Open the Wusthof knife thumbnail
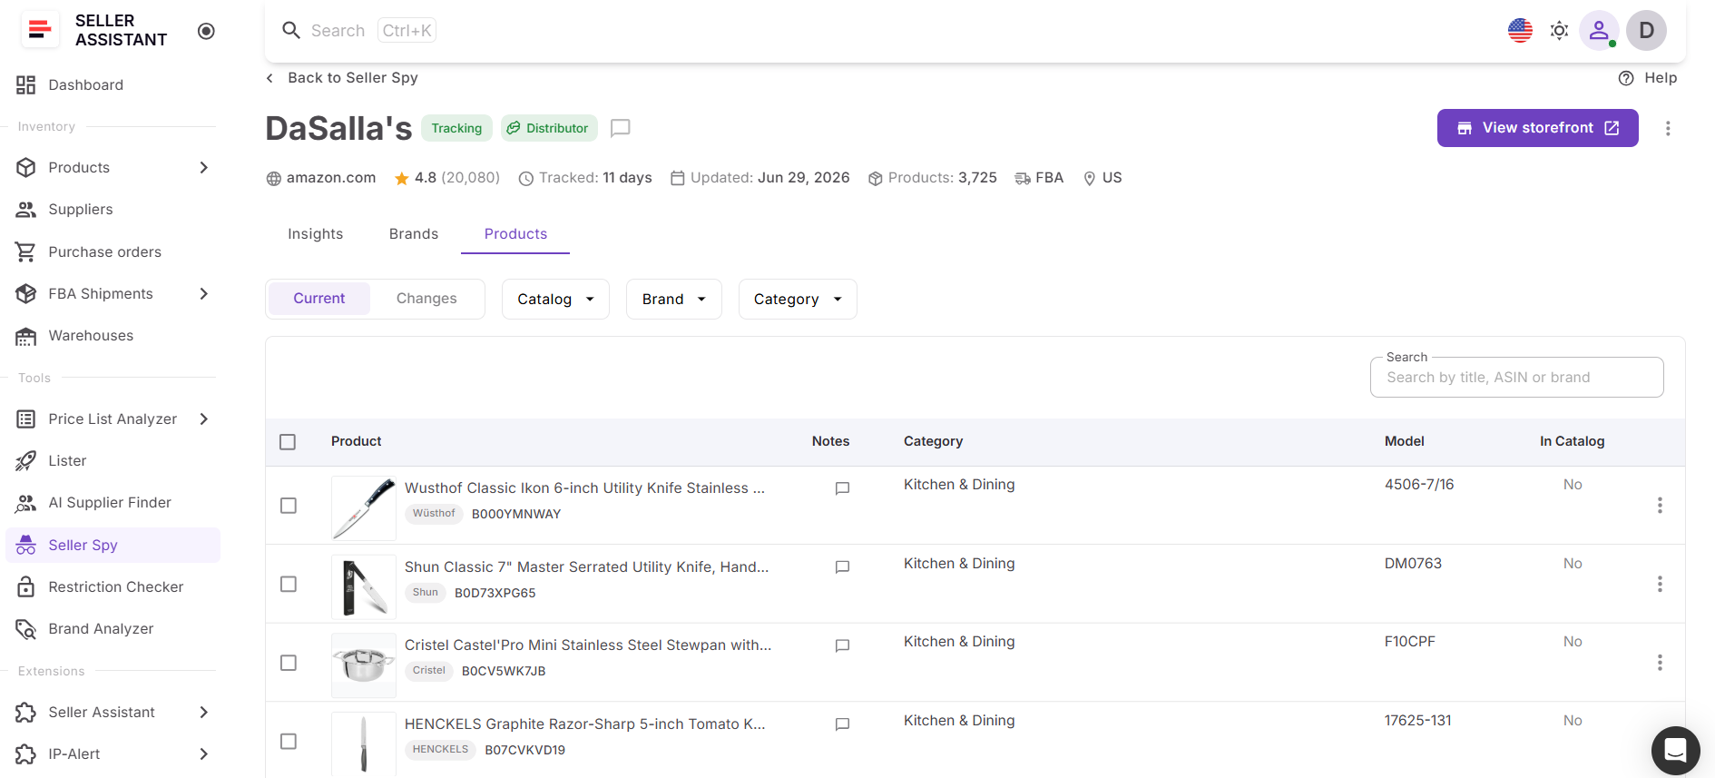Image resolution: width=1715 pixels, height=778 pixels. [x=364, y=508]
